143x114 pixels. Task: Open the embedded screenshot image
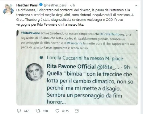[x=77, y=67]
